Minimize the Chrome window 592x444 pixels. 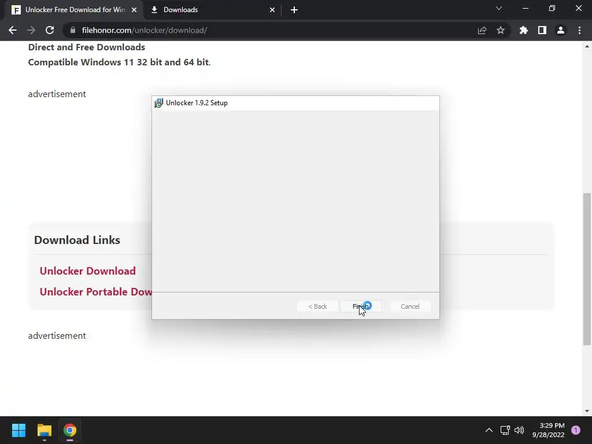(x=526, y=8)
